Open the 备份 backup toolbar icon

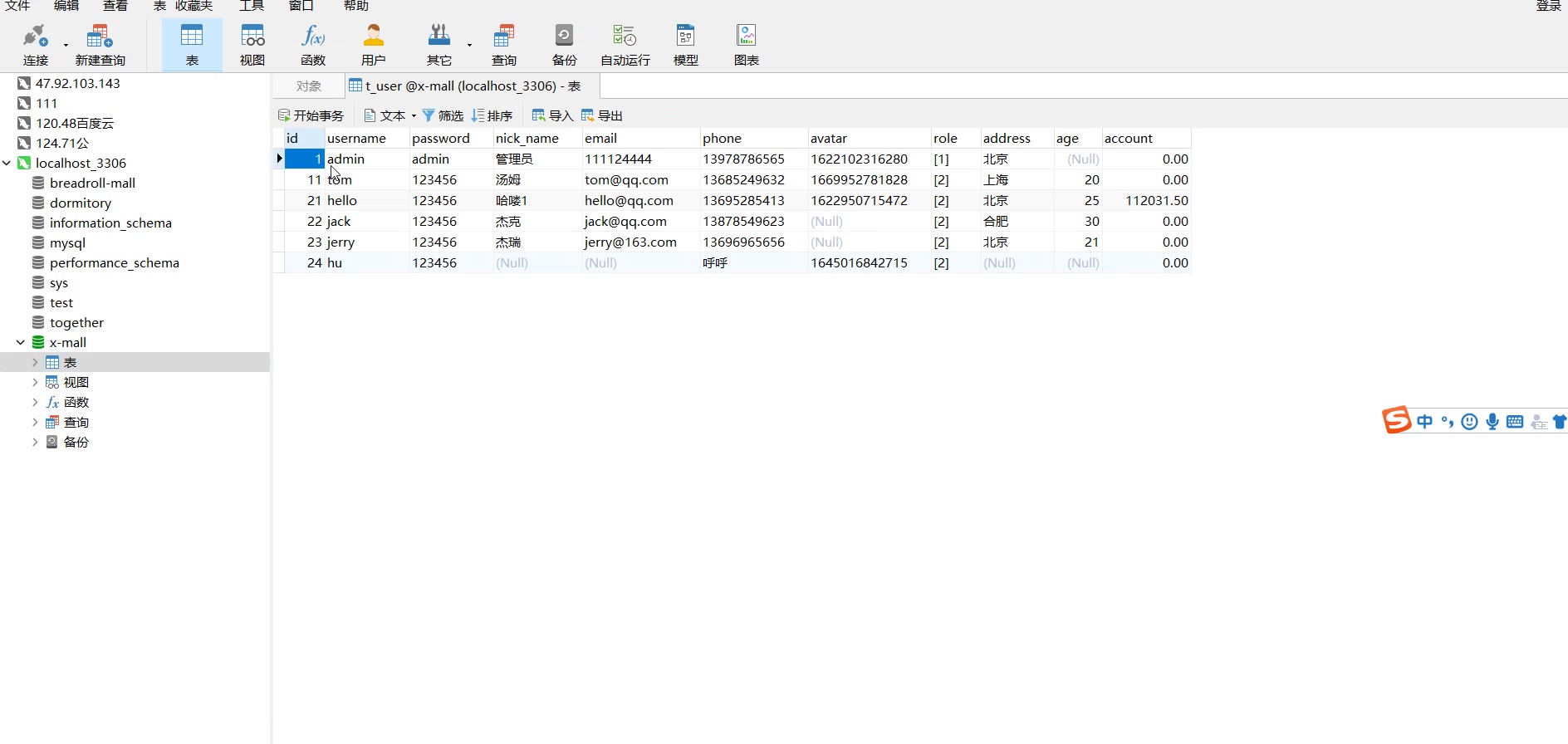point(564,43)
